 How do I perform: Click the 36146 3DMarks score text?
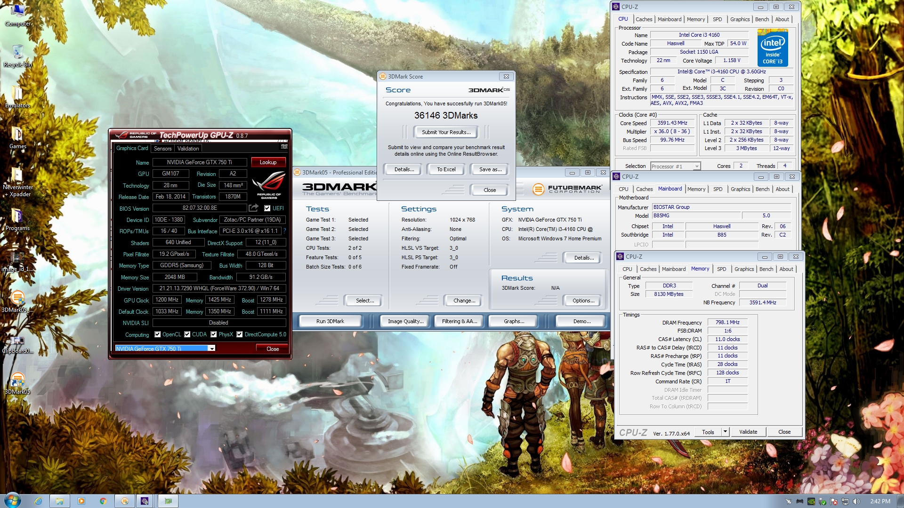click(446, 116)
